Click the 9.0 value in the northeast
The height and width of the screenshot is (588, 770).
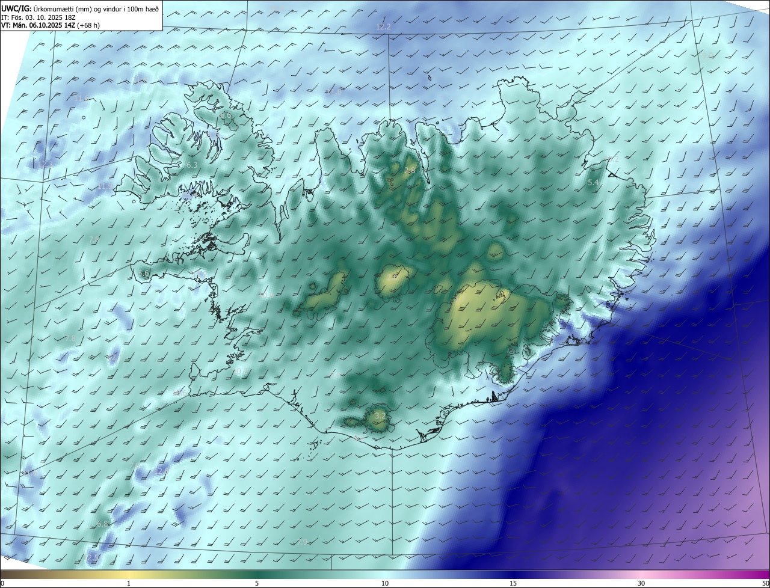point(707,55)
